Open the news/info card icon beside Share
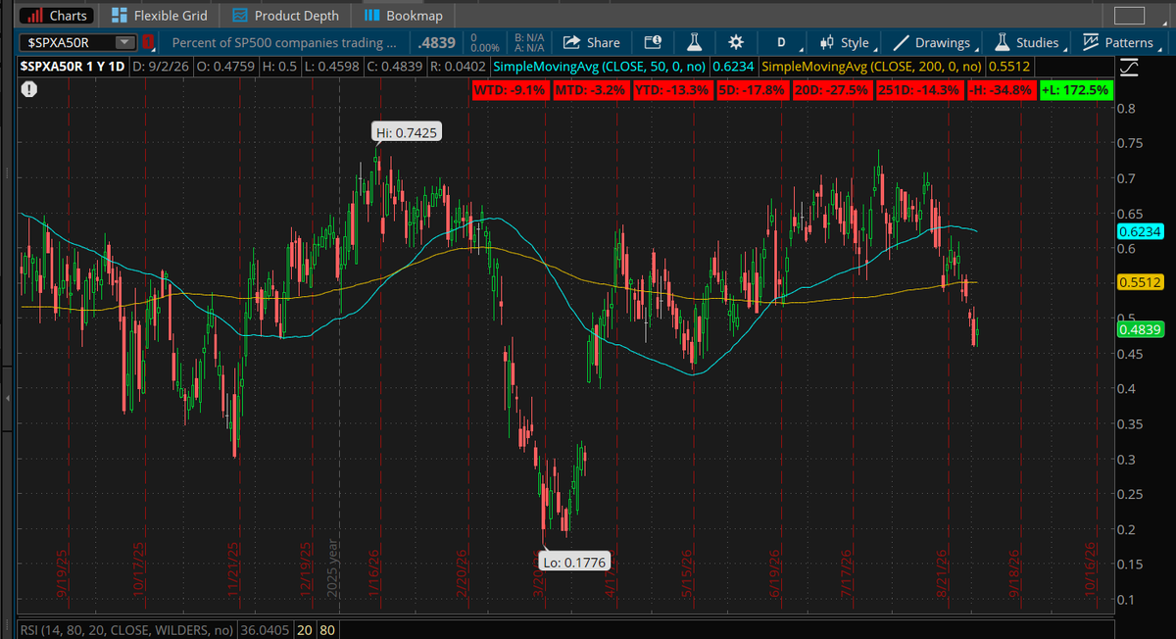Image resolution: width=1176 pixels, height=639 pixels. click(653, 42)
